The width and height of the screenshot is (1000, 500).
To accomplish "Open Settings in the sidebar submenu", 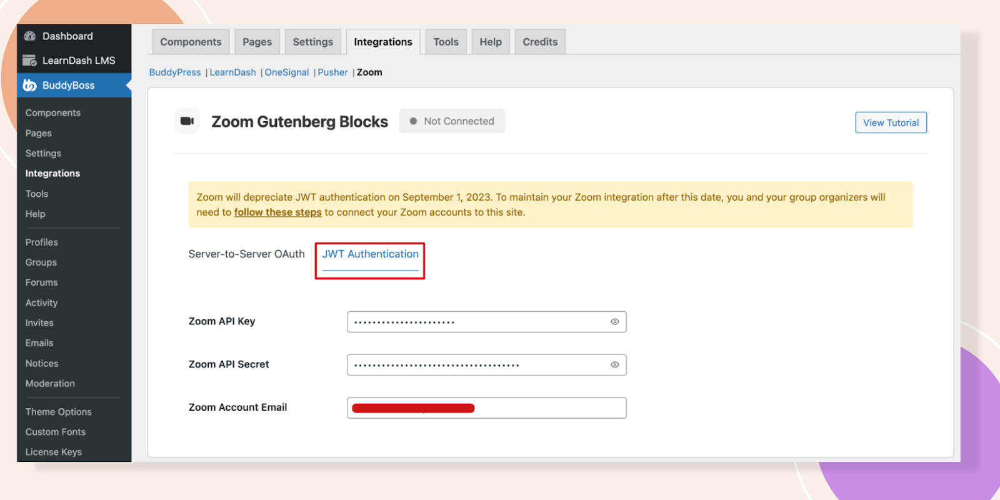I will (43, 153).
